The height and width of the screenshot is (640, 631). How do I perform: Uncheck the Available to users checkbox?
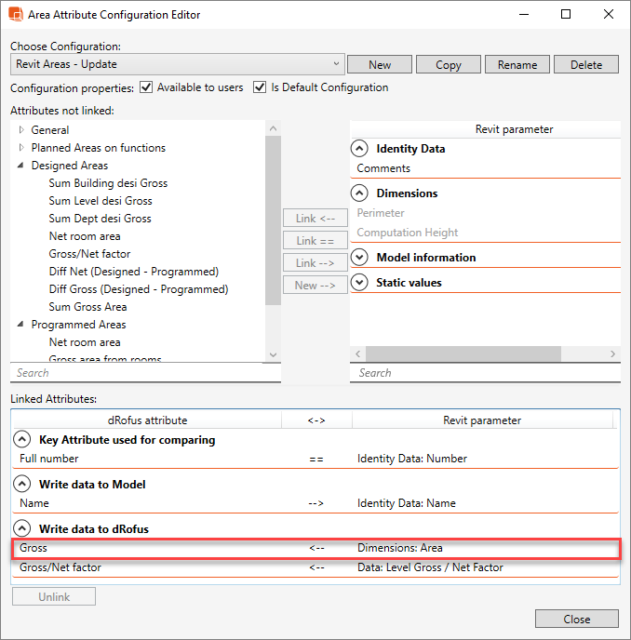tap(145, 87)
